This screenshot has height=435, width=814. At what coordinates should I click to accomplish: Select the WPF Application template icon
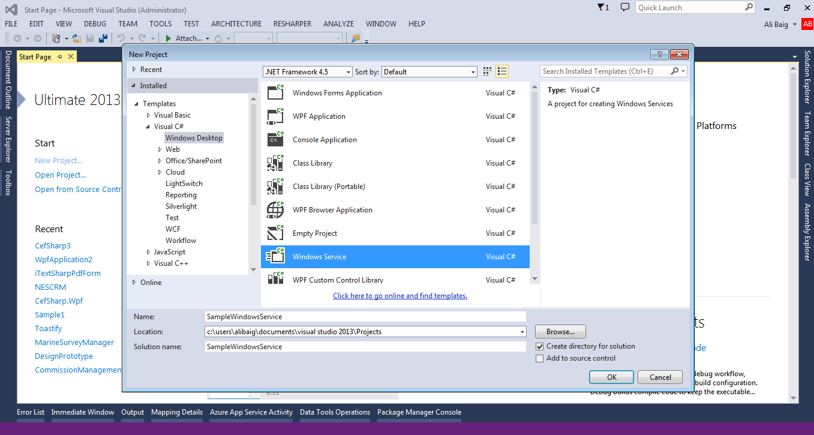click(275, 116)
